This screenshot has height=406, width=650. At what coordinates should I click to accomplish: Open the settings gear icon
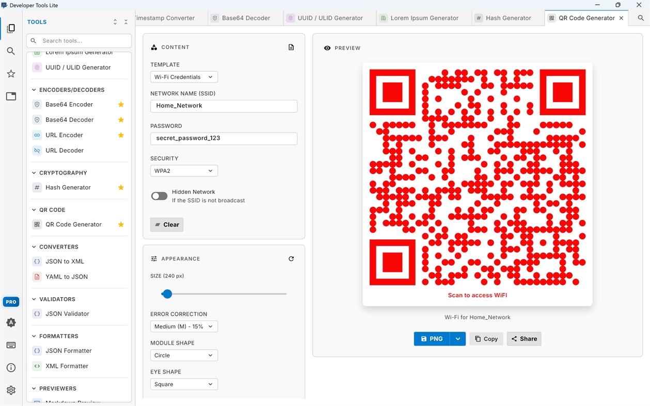(x=11, y=390)
